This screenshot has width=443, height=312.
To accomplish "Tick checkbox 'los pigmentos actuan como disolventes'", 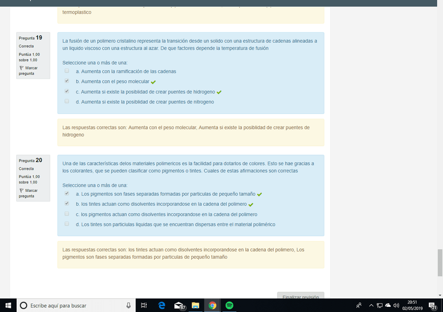I will tap(67, 214).
